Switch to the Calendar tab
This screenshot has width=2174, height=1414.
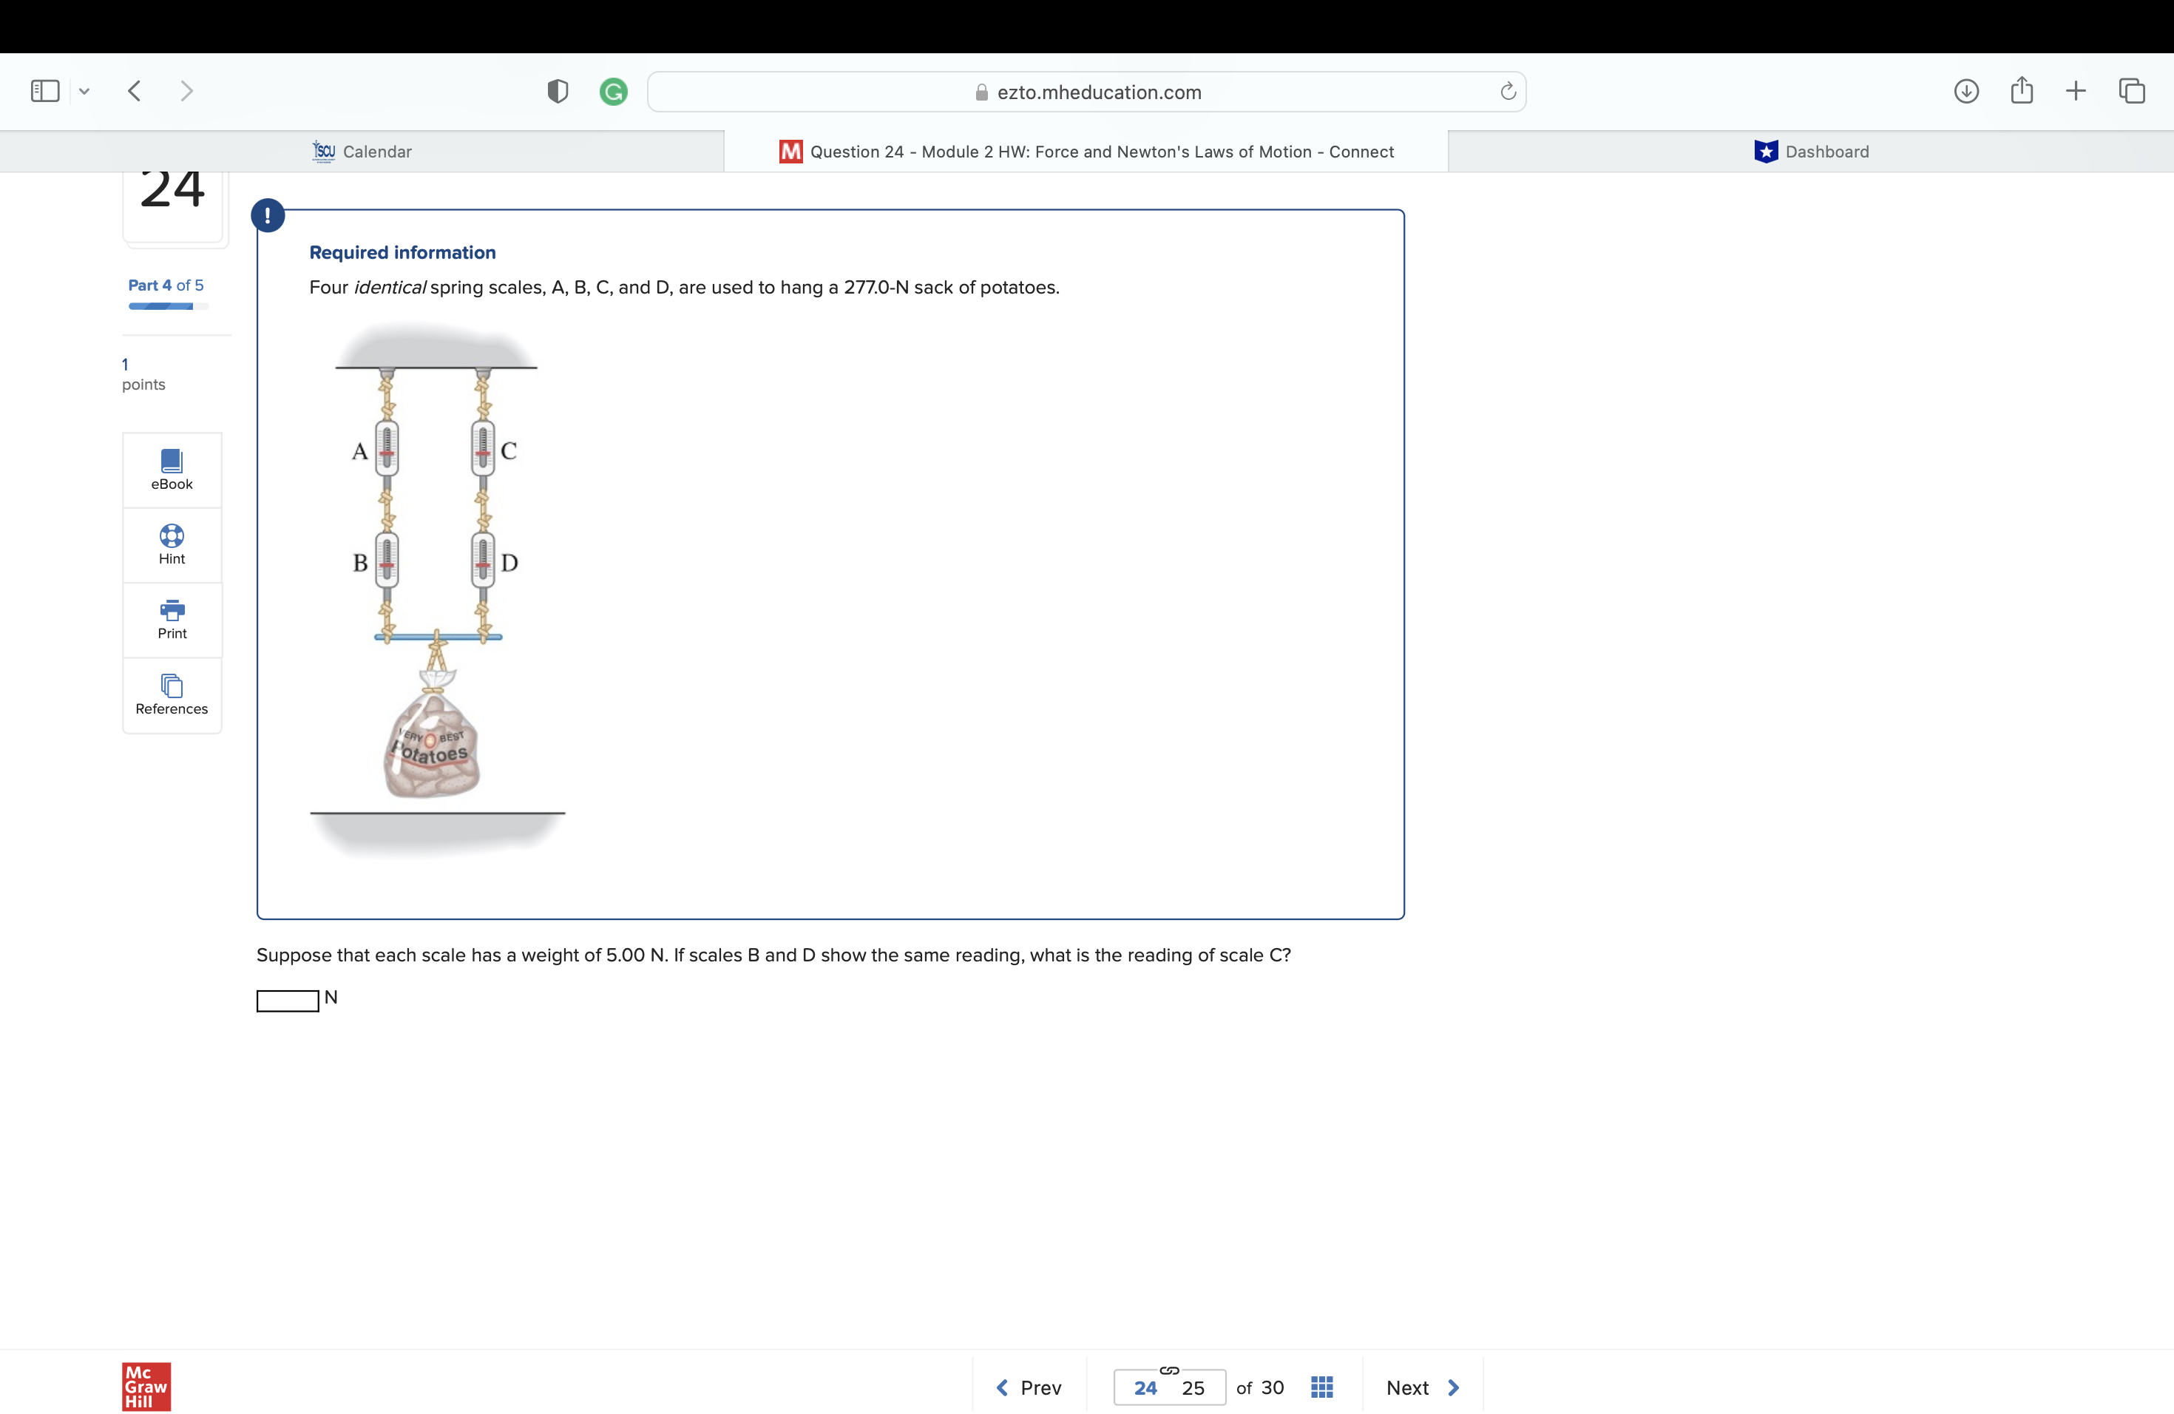coord(362,152)
